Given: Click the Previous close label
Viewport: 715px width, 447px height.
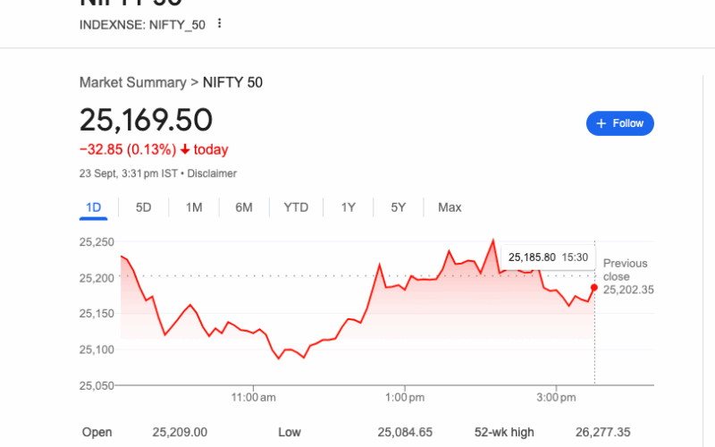Looking at the screenshot, I should [x=626, y=270].
